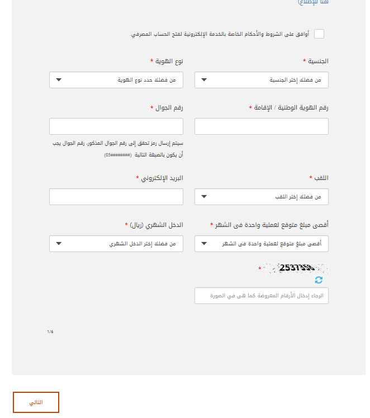Click the captcha digits entry field
Viewport: 370px width, 418px height.
click(261, 296)
